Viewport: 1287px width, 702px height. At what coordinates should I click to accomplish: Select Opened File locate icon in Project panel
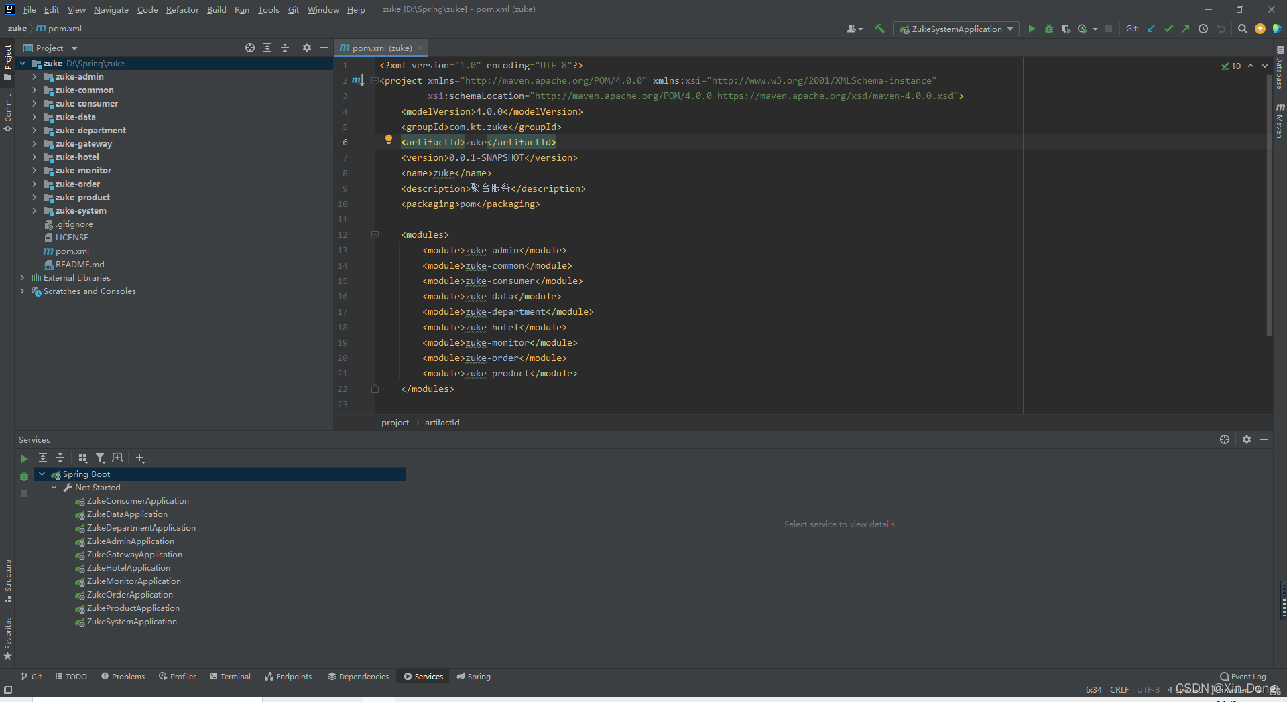click(x=250, y=48)
